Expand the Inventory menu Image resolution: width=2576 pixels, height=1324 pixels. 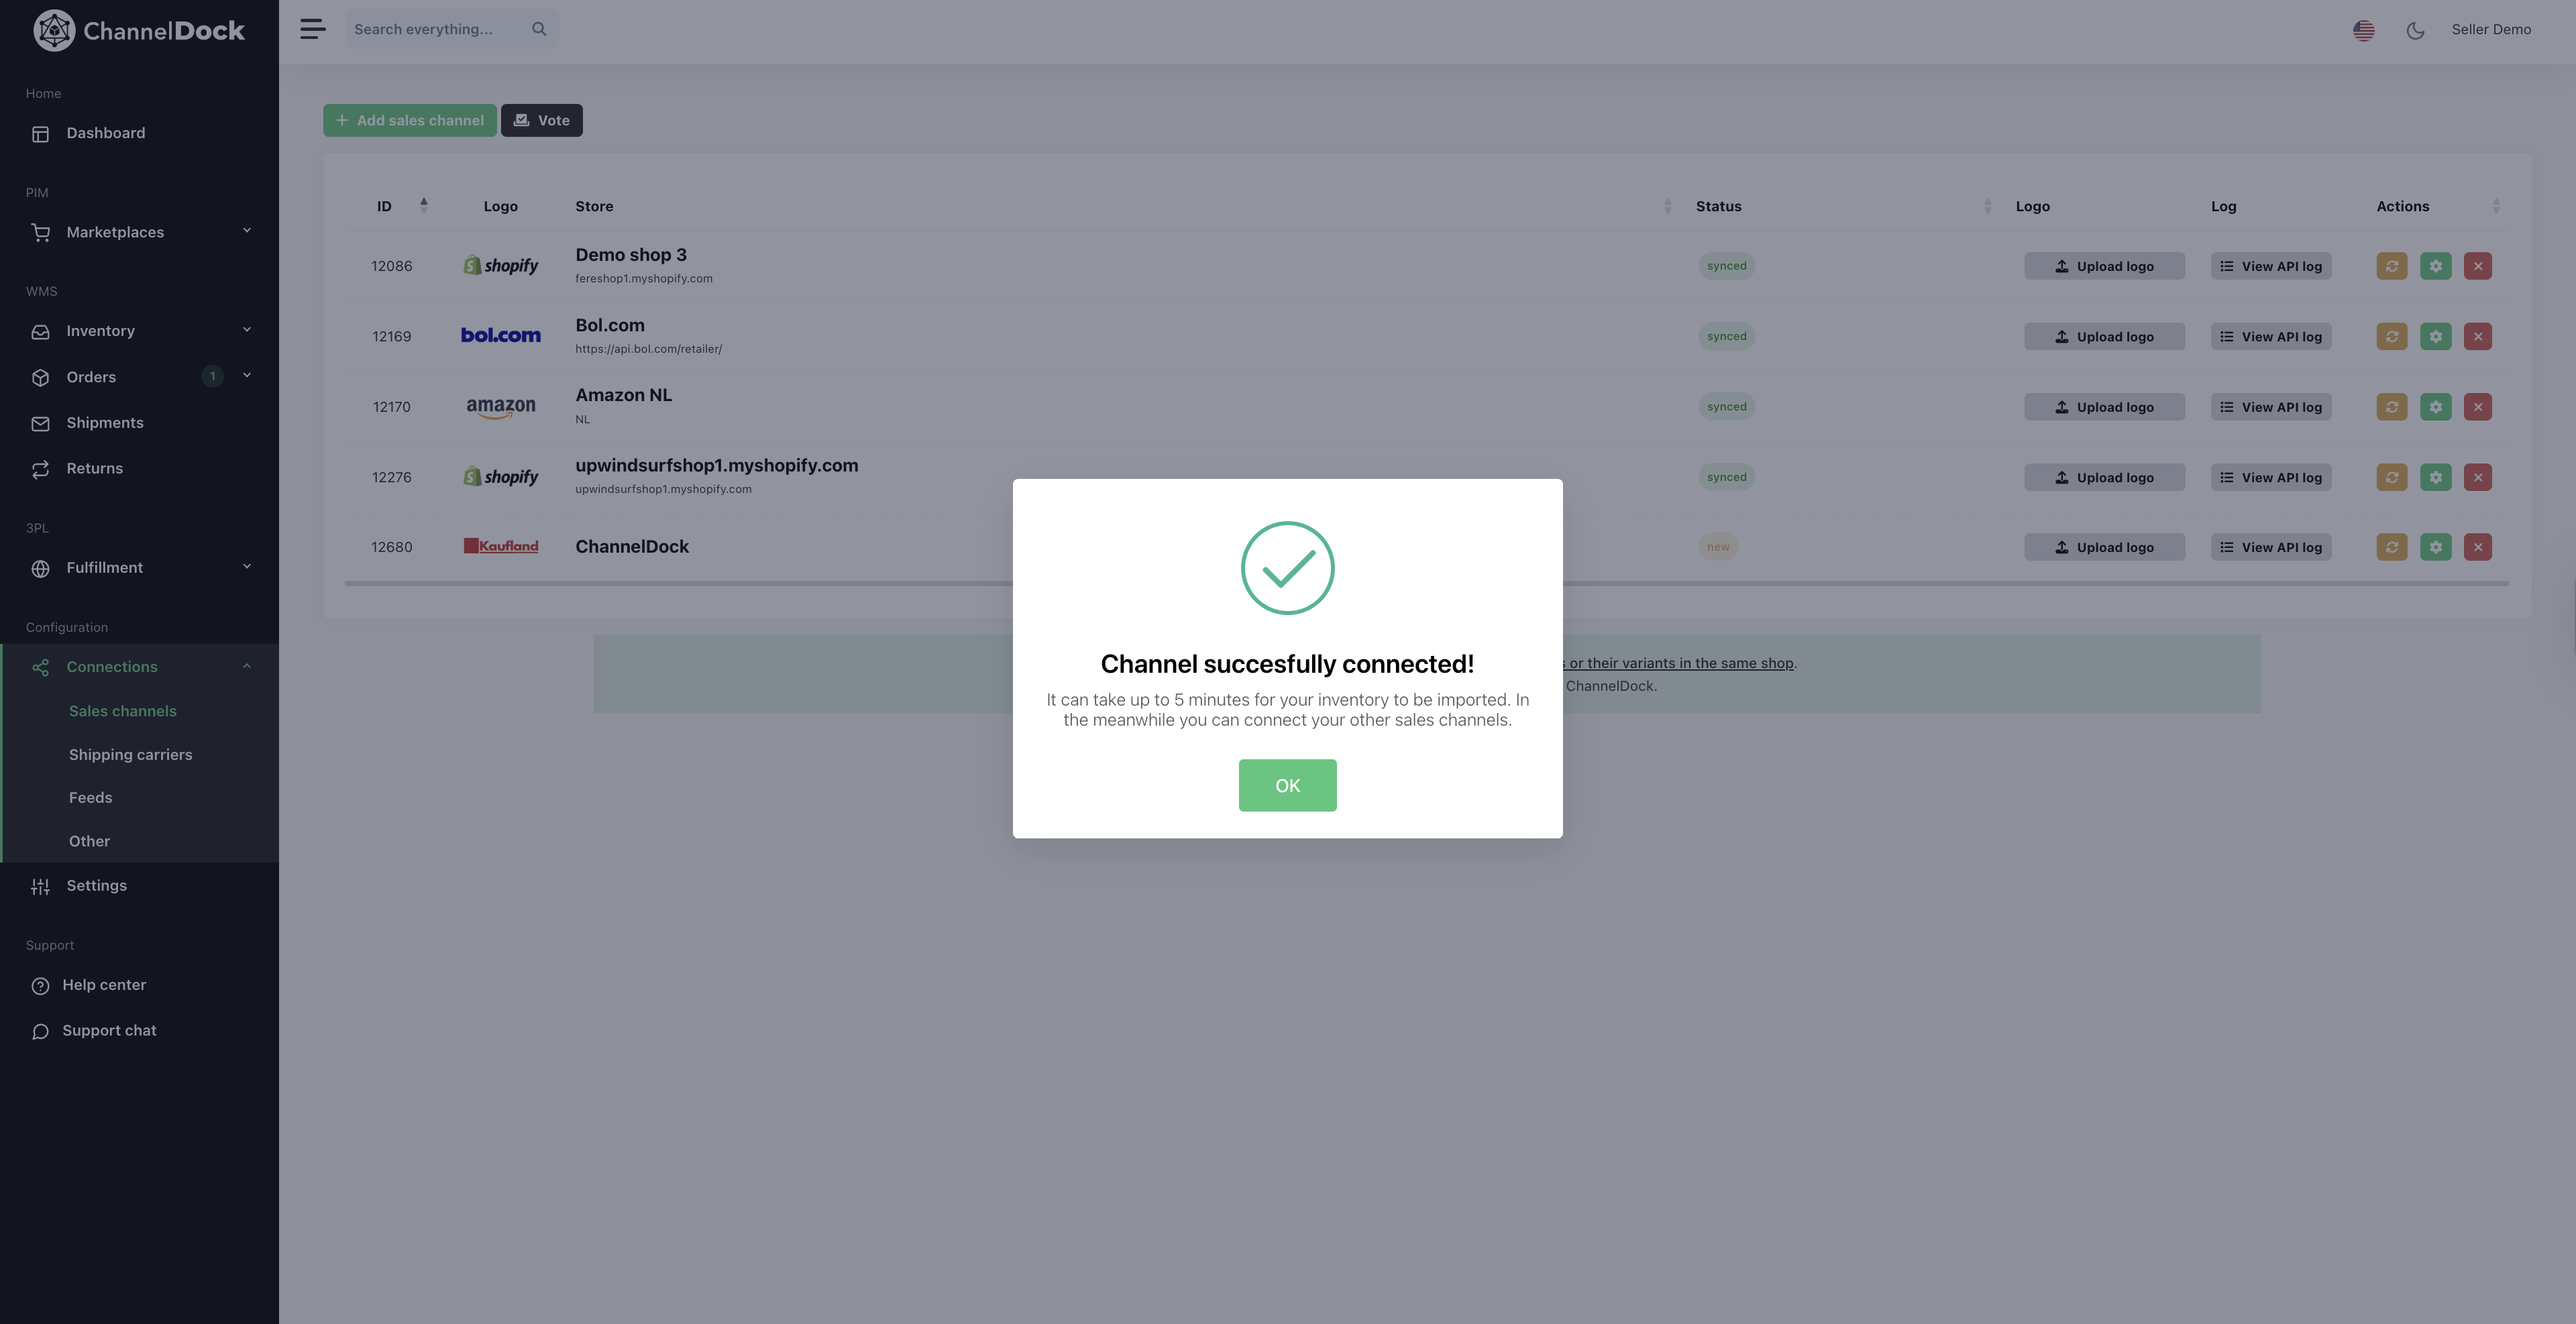(x=139, y=331)
